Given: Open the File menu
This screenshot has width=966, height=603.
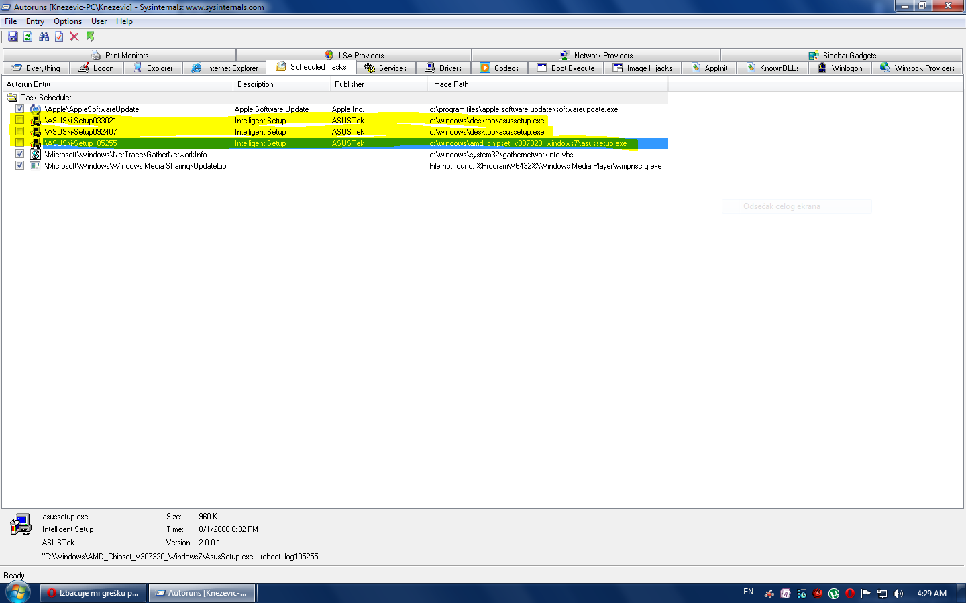Looking at the screenshot, I should point(11,21).
